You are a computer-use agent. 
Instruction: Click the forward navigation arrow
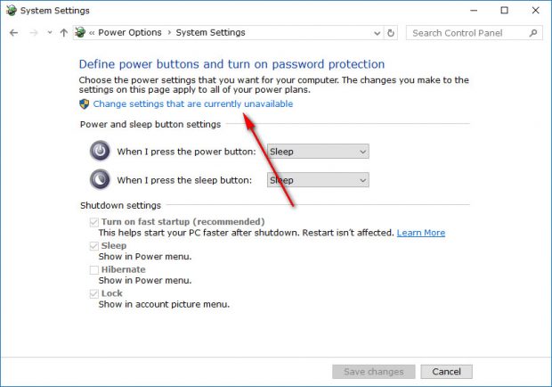34,33
